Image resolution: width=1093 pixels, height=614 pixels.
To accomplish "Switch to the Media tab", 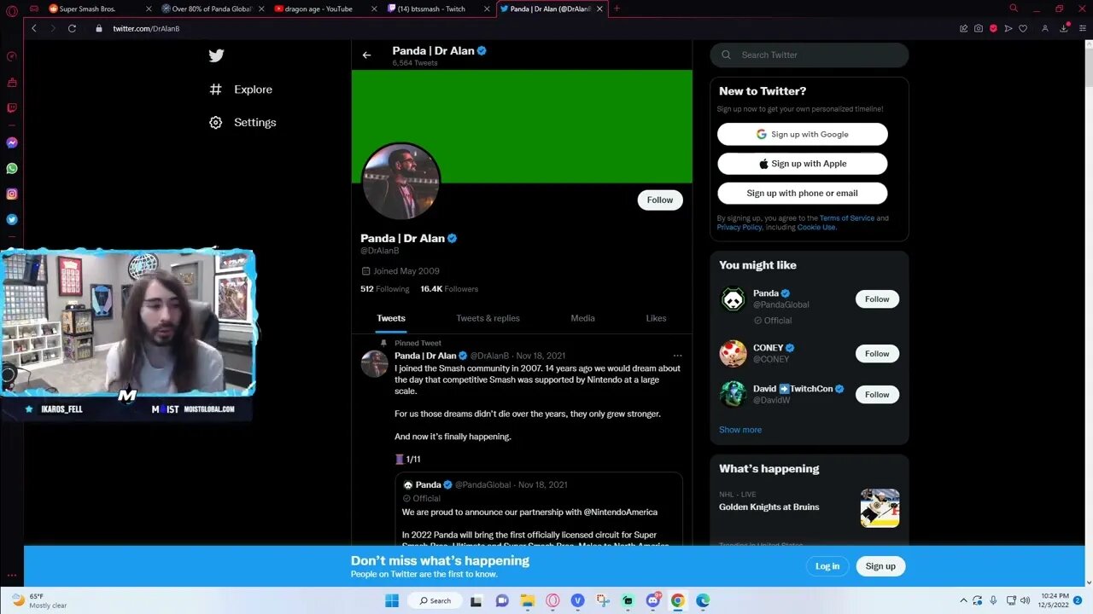I will point(582,318).
